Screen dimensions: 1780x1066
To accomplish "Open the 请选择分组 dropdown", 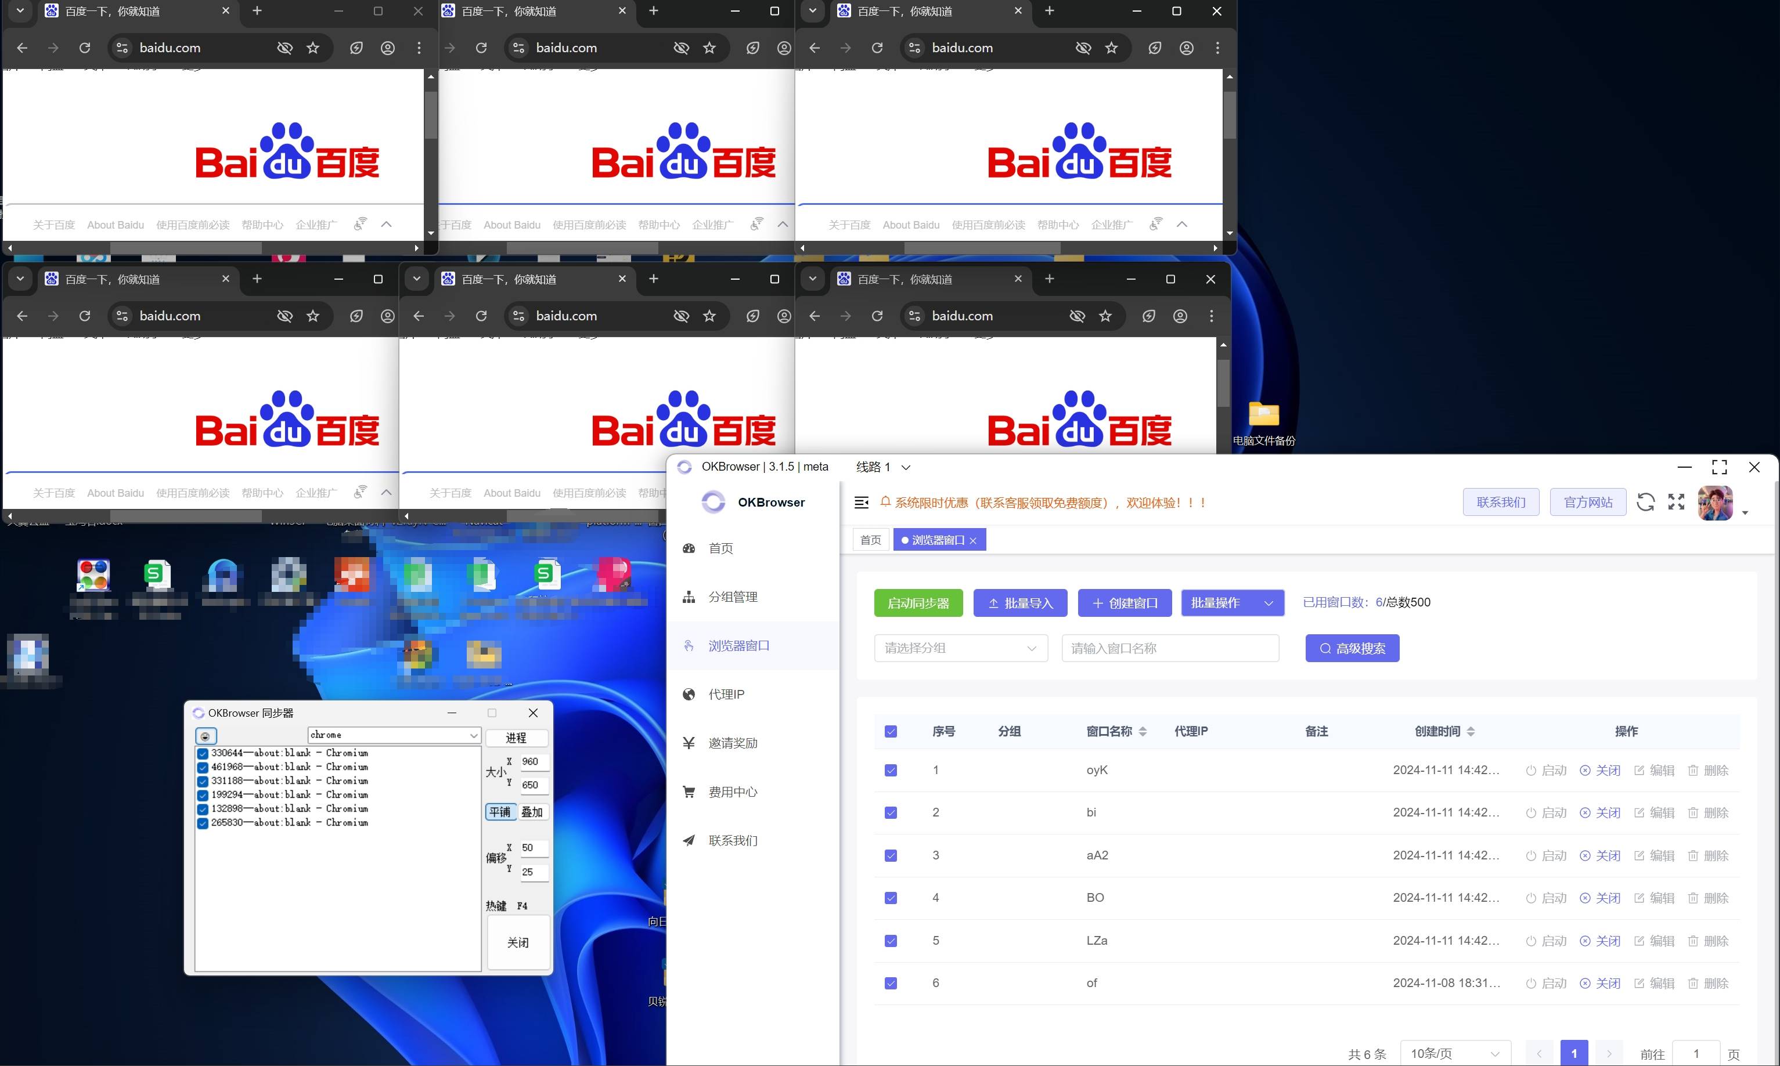I will 960,648.
